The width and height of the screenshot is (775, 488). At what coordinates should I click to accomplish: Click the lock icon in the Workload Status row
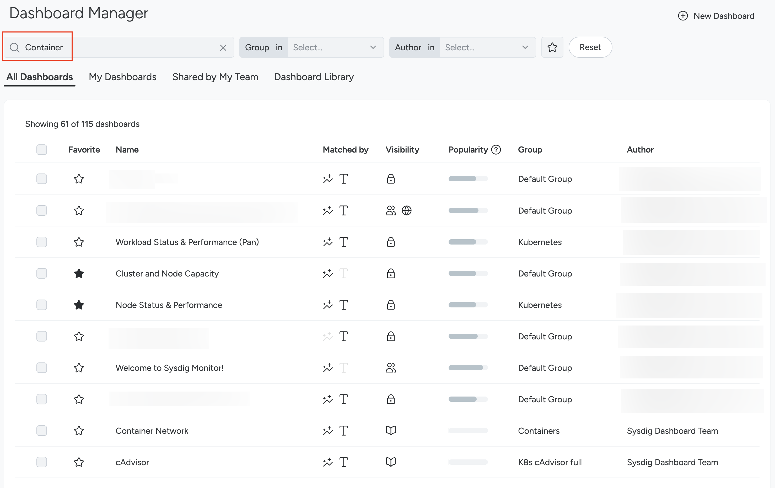pyautogui.click(x=391, y=242)
